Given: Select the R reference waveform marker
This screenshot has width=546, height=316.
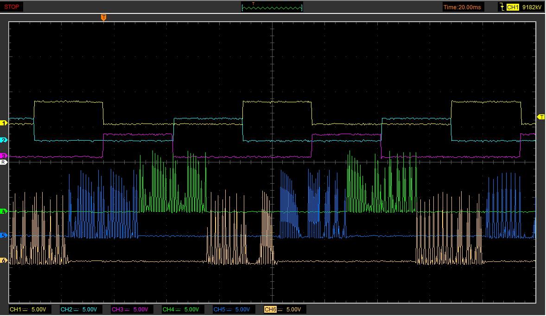Looking at the screenshot, I should (4, 162).
